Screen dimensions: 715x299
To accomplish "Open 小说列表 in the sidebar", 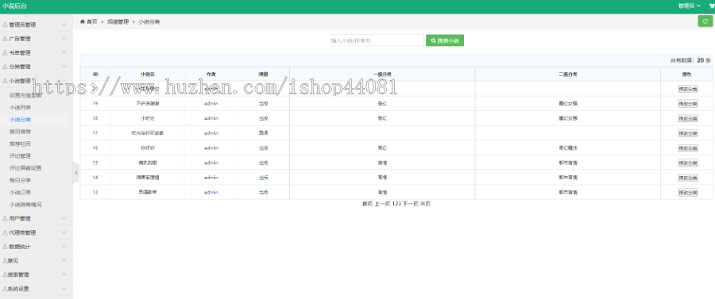I will click(20, 108).
